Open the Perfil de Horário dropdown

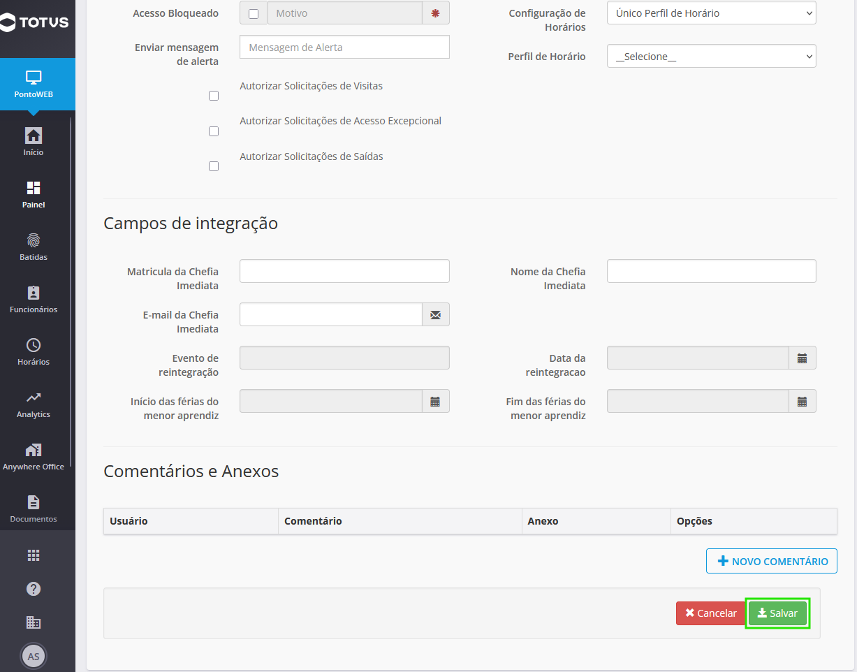[712, 57]
